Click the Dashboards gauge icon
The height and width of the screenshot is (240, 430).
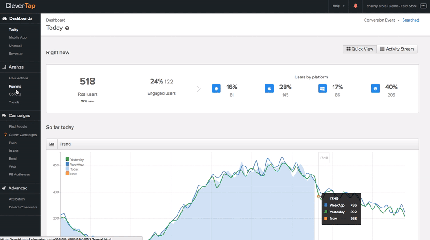point(5,18)
